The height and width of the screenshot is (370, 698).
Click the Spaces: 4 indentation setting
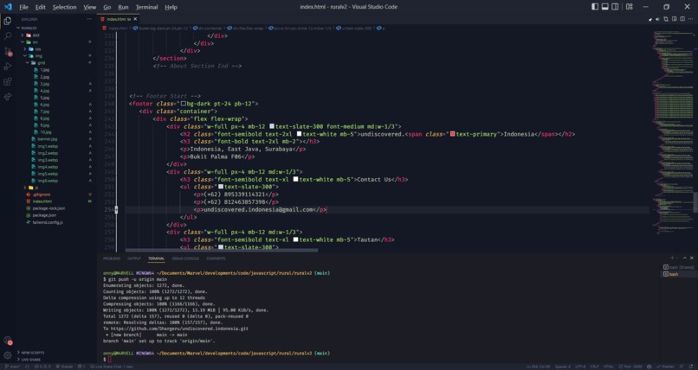(x=563, y=367)
